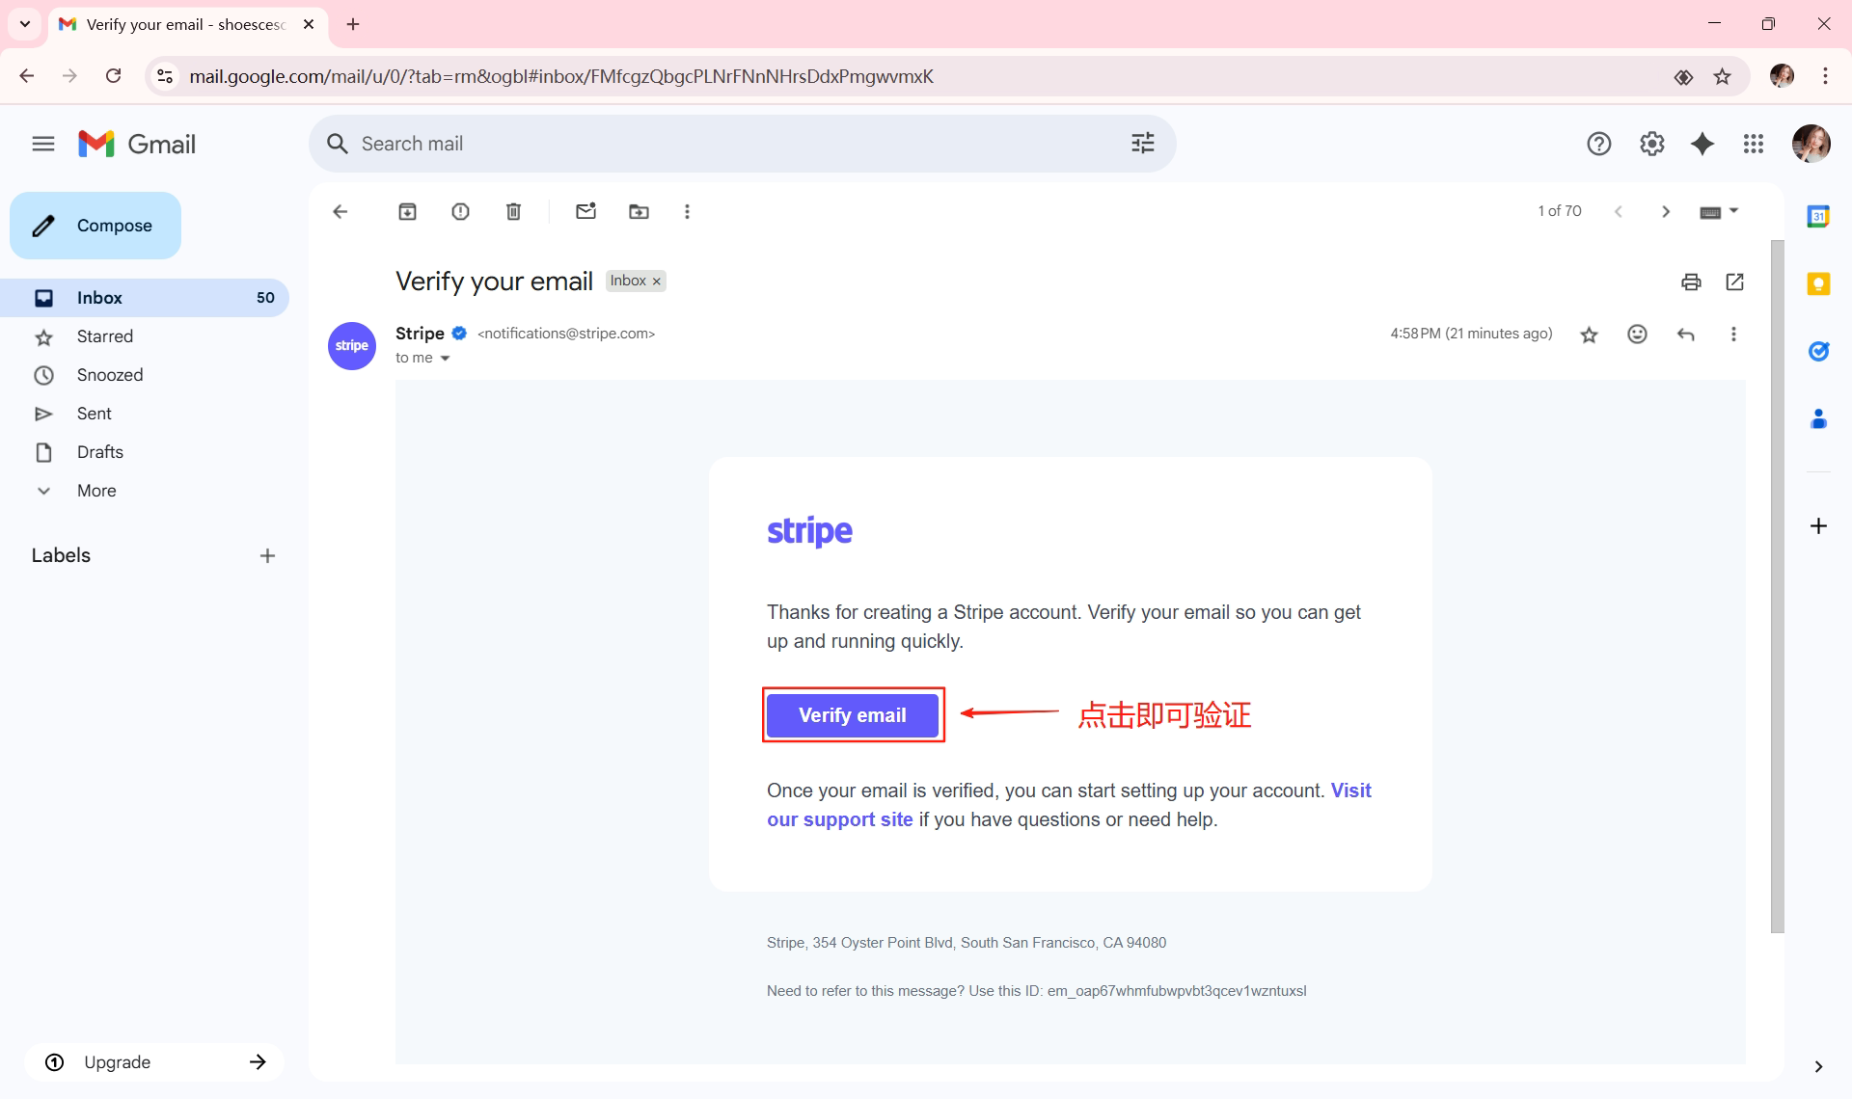Click the Verify email button
Viewport: 1852px width, 1099px height.
coord(852,714)
